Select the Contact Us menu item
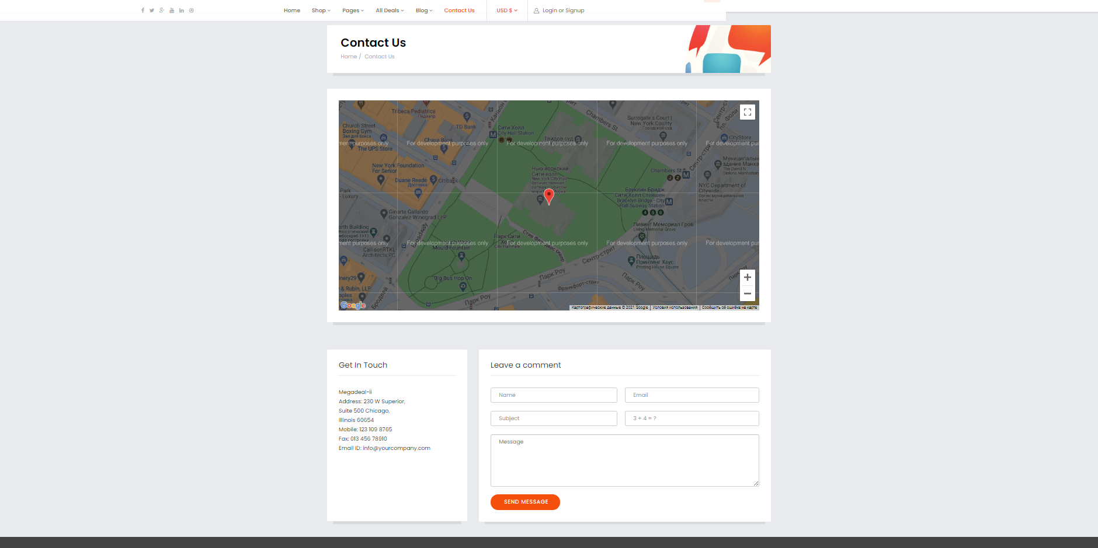 (x=459, y=11)
